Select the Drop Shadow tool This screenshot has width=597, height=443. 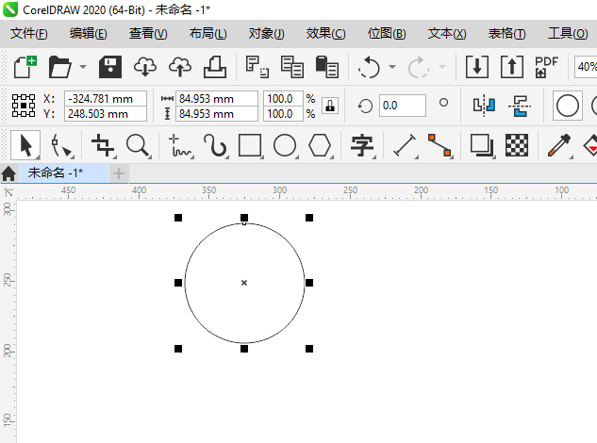point(482,145)
